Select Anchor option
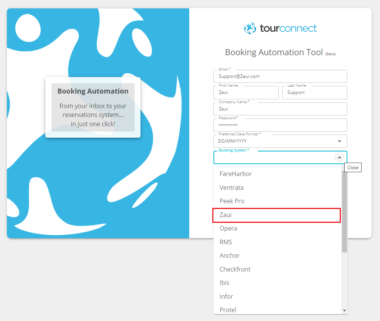380x321 pixels. click(x=277, y=255)
